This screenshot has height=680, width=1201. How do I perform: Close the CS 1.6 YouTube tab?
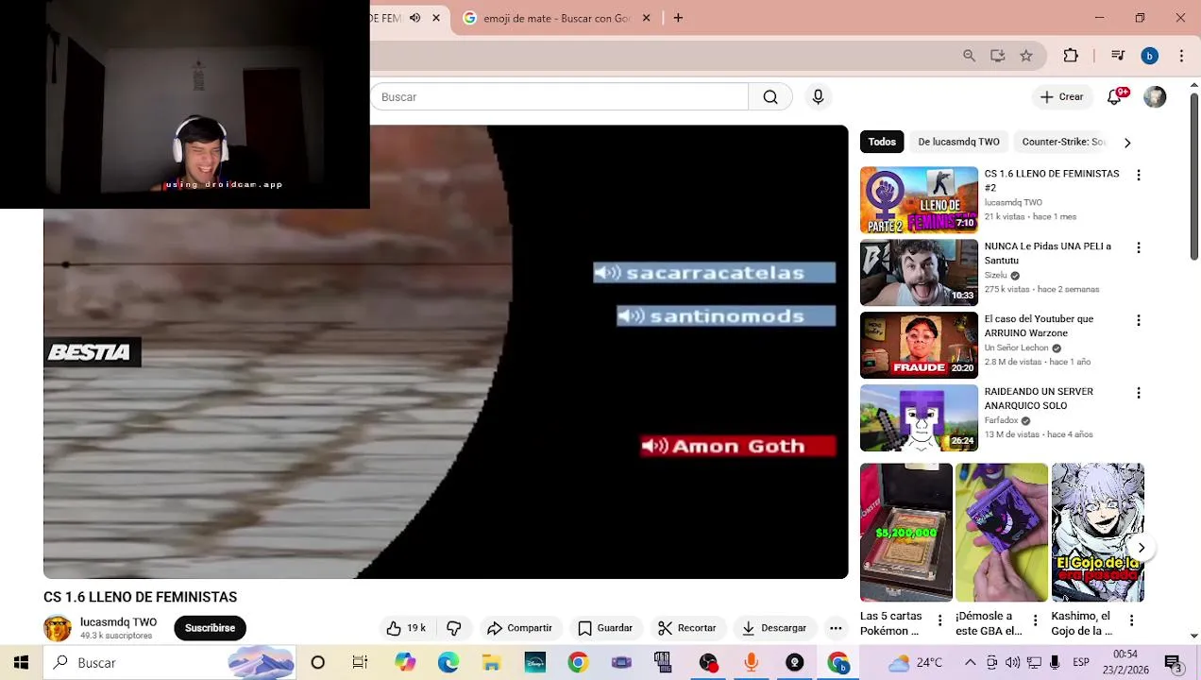436,18
